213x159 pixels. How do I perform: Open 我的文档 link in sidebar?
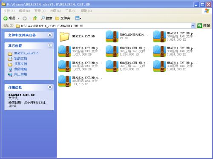tap(20, 59)
